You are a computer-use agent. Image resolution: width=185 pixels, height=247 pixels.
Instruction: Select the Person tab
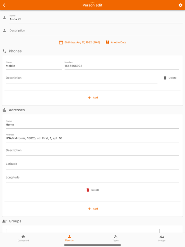[x=69, y=238]
